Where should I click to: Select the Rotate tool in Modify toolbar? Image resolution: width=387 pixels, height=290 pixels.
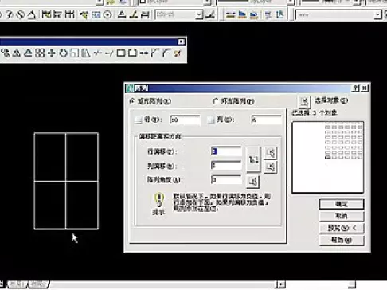(63, 53)
